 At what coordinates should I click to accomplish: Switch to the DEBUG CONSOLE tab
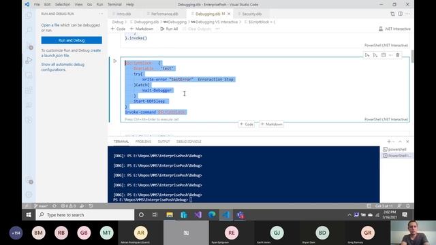coord(189,142)
